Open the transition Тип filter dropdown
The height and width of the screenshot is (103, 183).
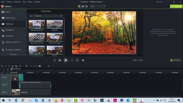pyautogui.click(x=48, y=16)
